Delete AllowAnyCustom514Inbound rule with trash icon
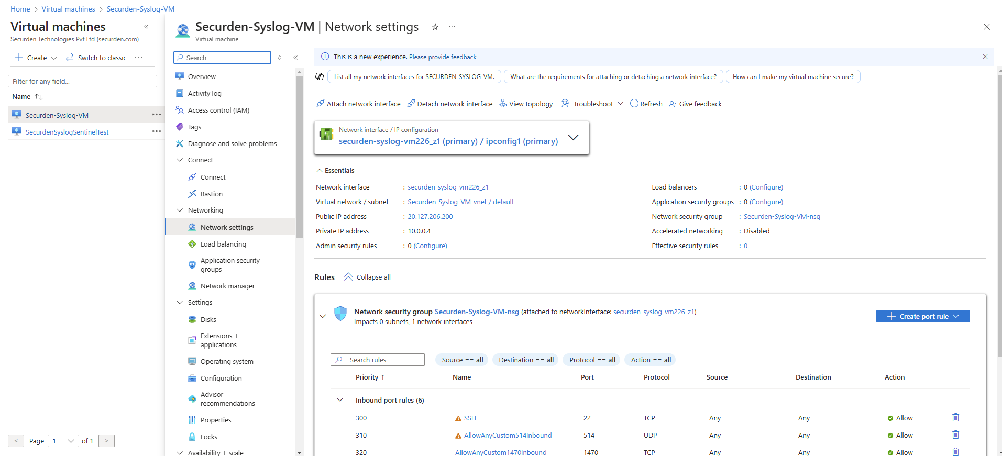Image resolution: width=1002 pixels, height=456 pixels. 955,435
